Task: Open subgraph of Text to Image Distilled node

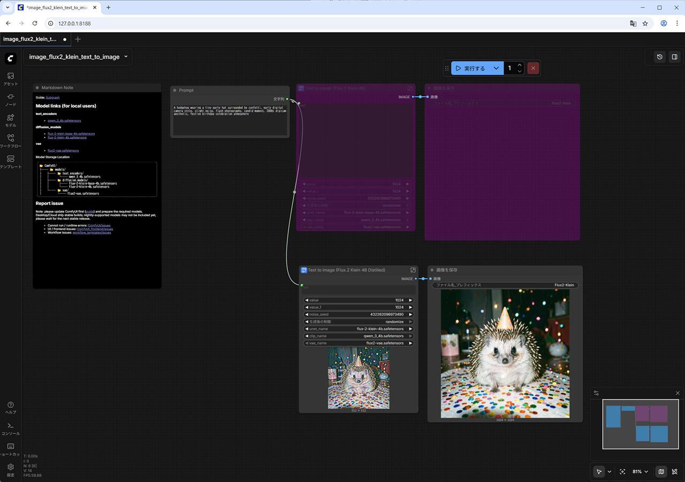Action: (413, 270)
